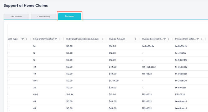
Task: Sort by Final Determination header
Action: pos(44,39)
